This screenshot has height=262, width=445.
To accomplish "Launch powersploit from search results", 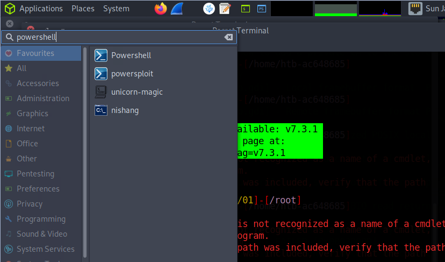I will [x=163, y=74].
